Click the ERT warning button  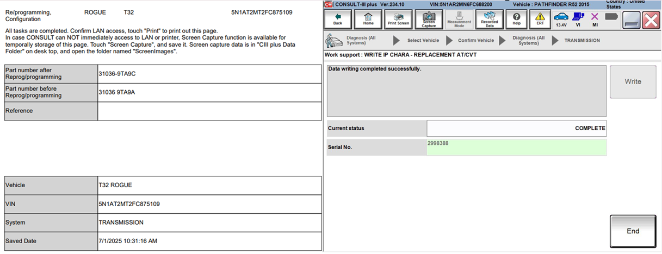point(540,20)
